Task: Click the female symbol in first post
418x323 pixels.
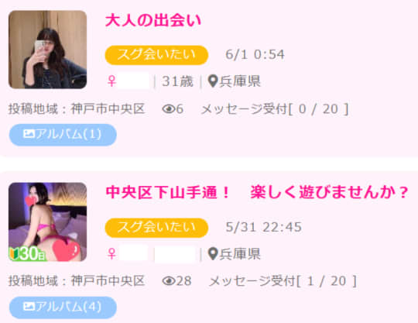Action: pos(111,81)
